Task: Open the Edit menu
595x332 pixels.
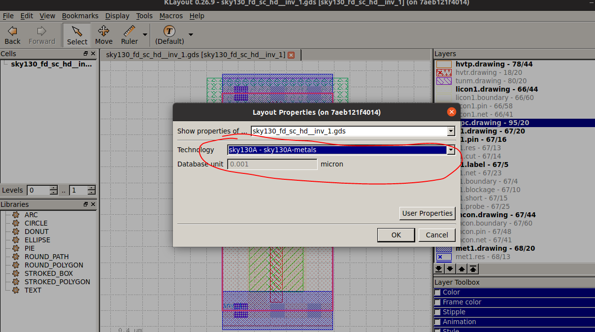Action: (27, 16)
